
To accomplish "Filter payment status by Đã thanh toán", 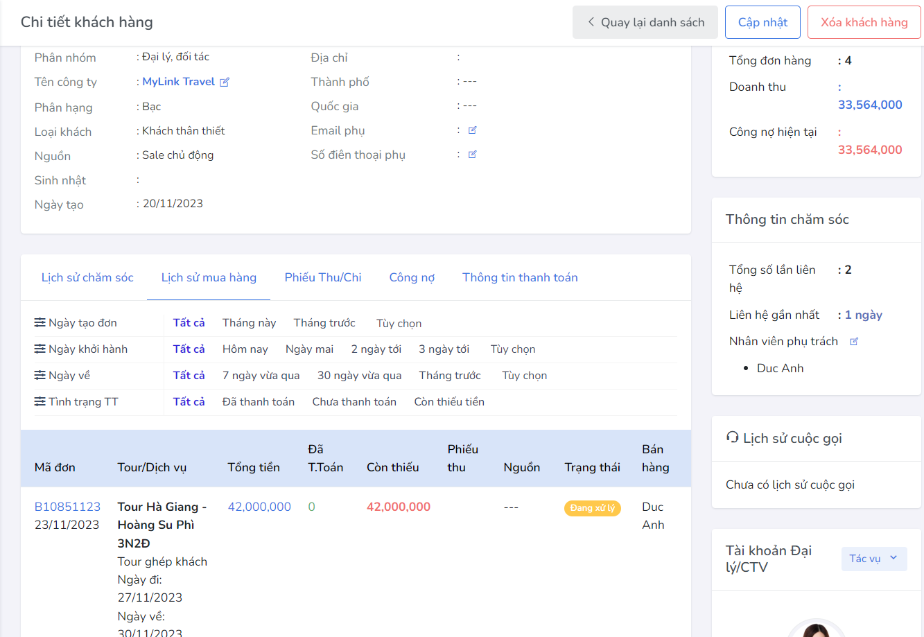I will (259, 402).
